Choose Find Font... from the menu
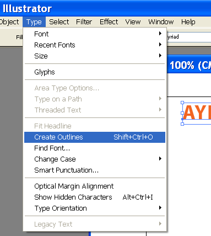This screenshot has width=211, height=236. click(x=95, y=148)
